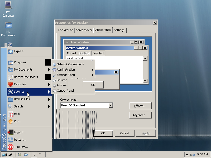The width and height of the screenshot is (211, 158).
Task: Click the taskbar clock
Action: 202,155
